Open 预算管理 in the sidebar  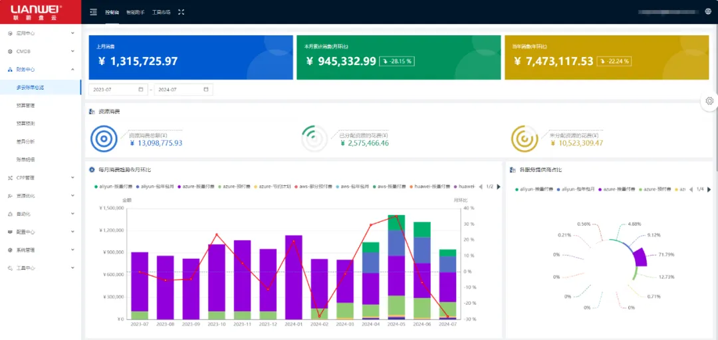pyautogui.click(x=26, y=106)
